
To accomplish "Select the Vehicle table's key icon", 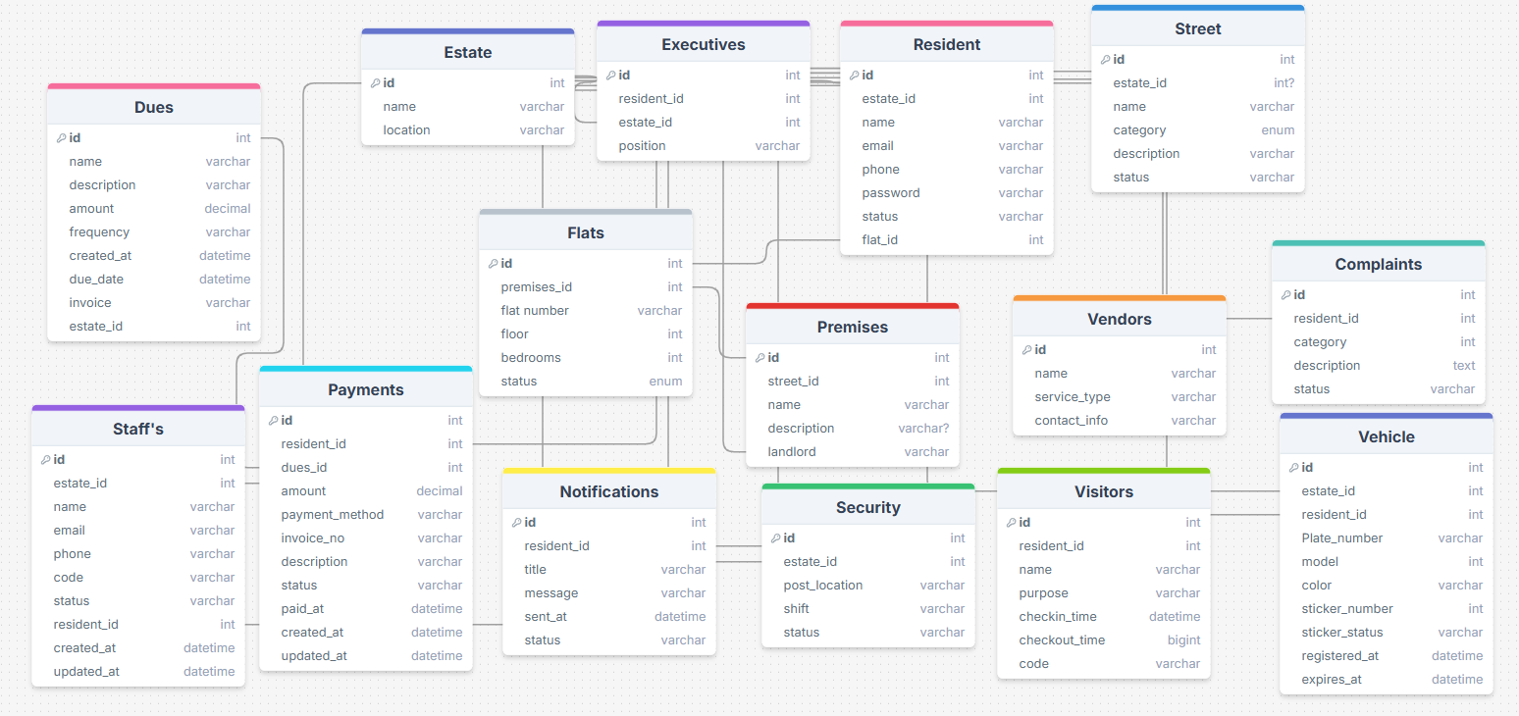I will coord(1293,468).
